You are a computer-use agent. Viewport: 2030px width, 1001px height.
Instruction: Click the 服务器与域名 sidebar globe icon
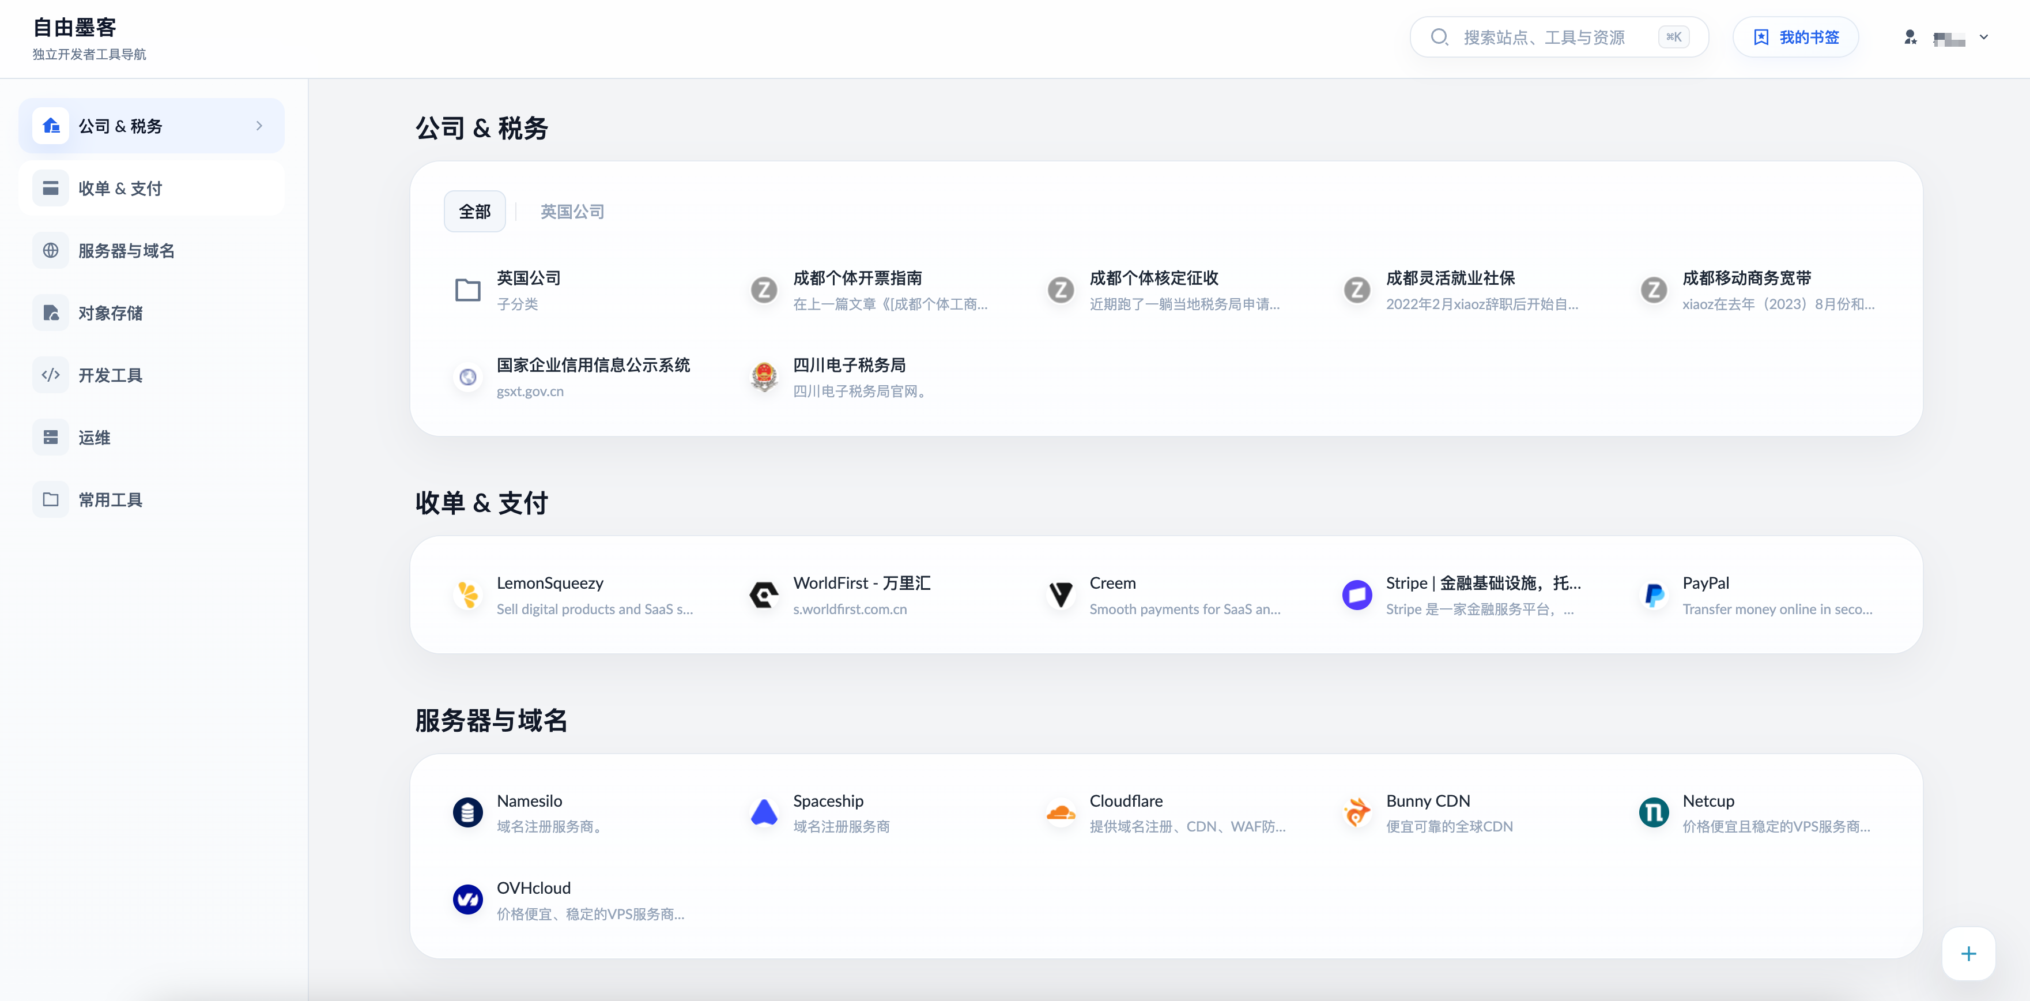[51, 251]
